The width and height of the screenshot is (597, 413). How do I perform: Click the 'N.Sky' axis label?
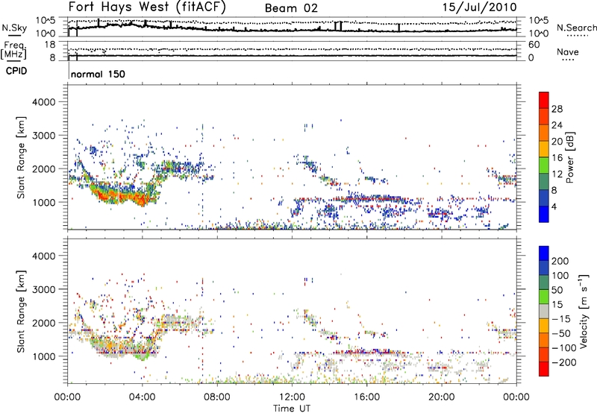[x=14, y=28]
